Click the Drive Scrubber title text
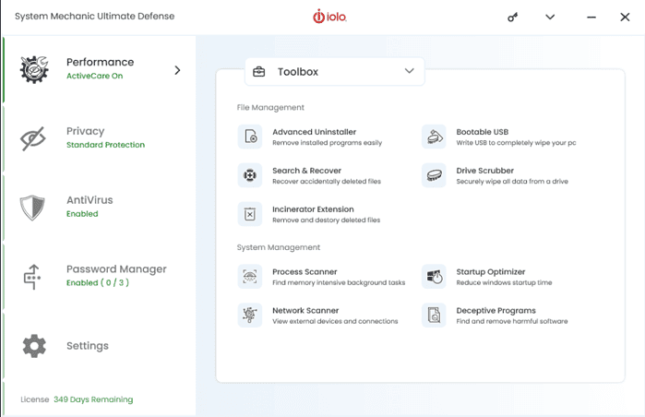645x417 pixels. (x=484, y=171)
